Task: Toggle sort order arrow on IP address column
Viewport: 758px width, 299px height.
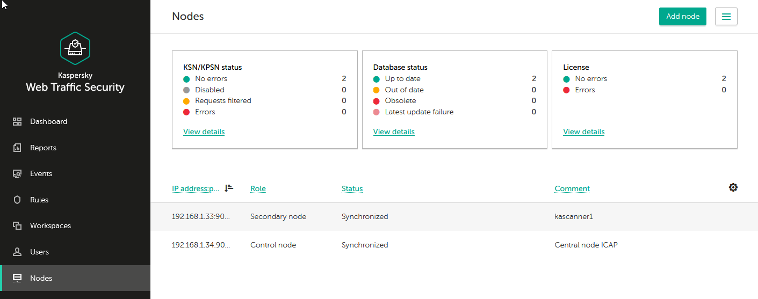Action: click(x=229, y=188)
